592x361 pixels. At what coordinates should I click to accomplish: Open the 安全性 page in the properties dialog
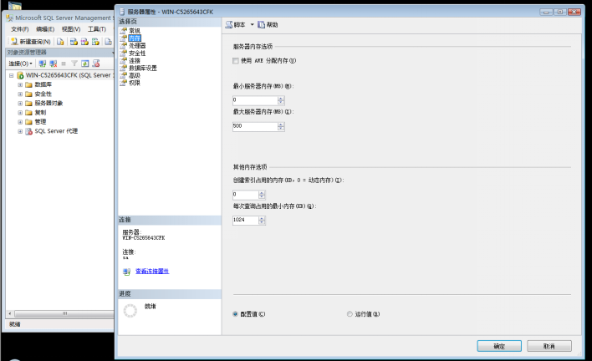click(x=137, y=53)
